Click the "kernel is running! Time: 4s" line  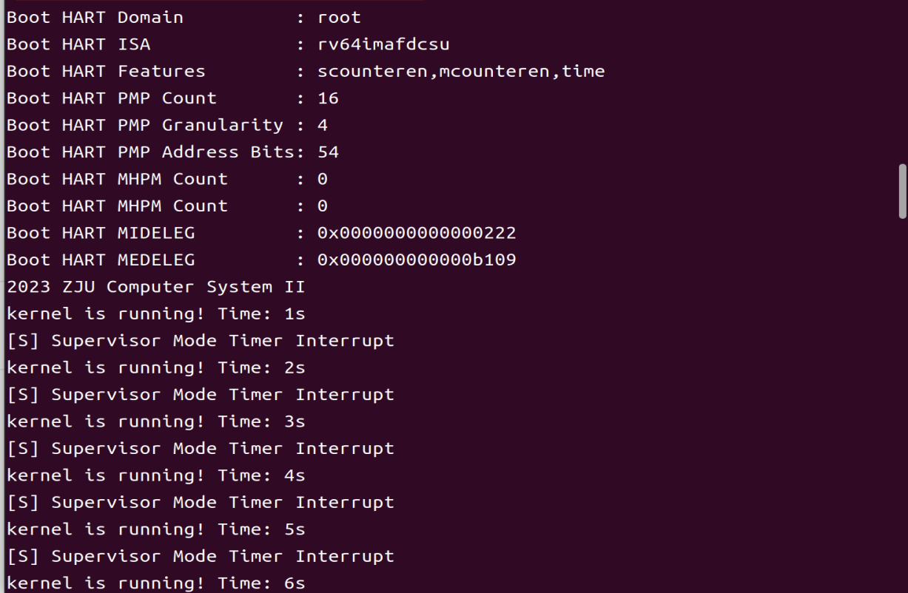[x=155, y=475]
